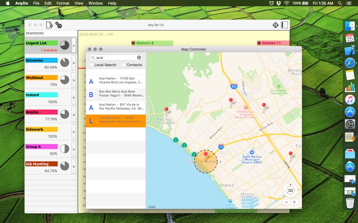Click the Groceries pie progress indicator

tap(65, 62)
